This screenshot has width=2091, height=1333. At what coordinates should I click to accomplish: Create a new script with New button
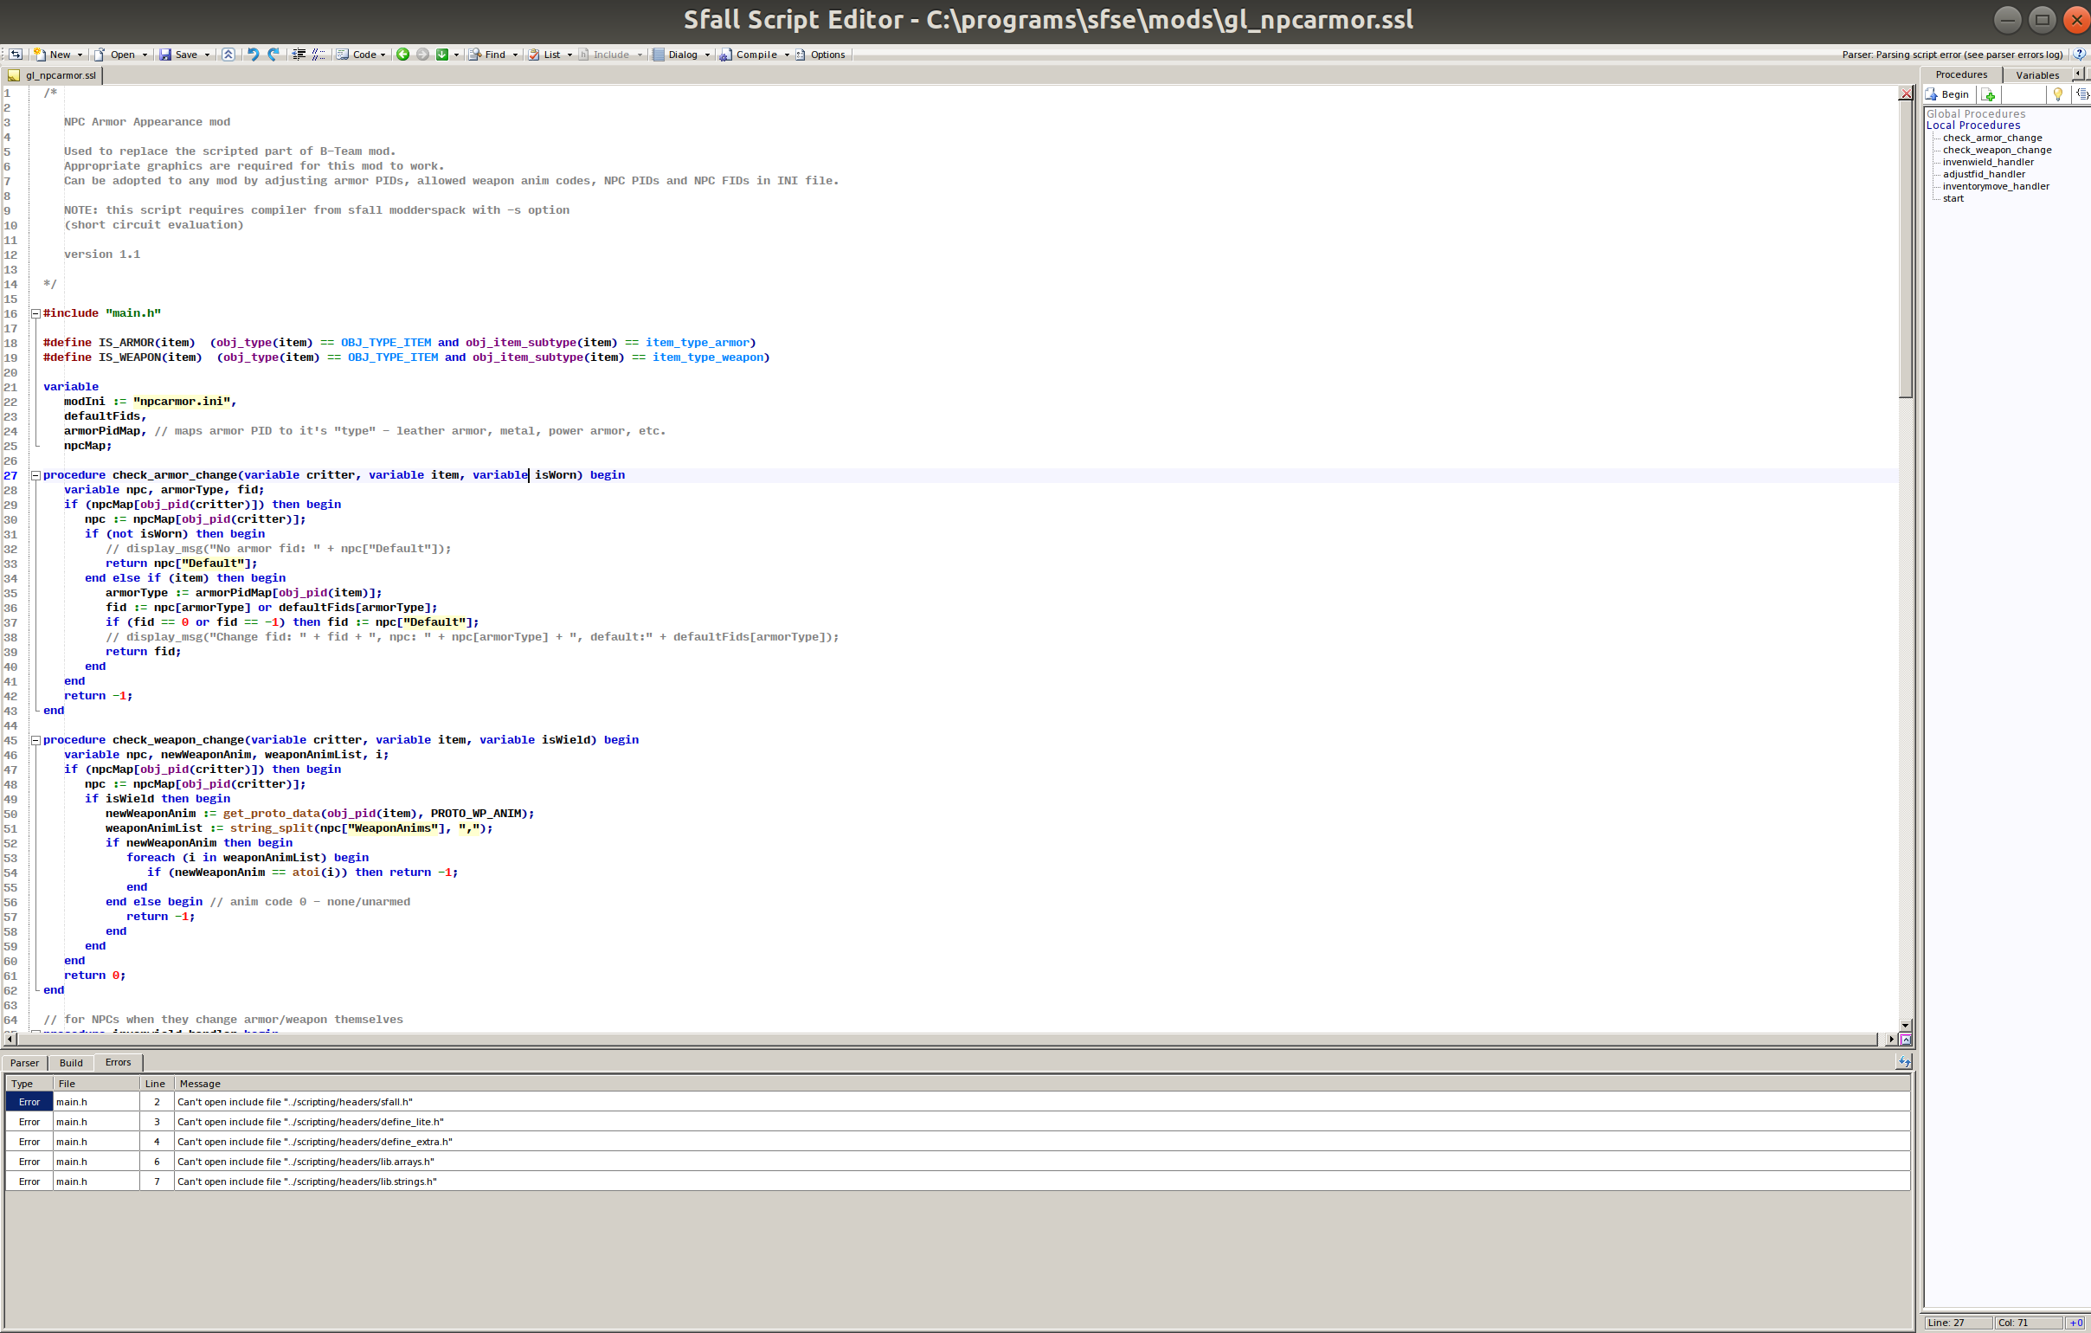pyautogui.click(x=52, y=55)
